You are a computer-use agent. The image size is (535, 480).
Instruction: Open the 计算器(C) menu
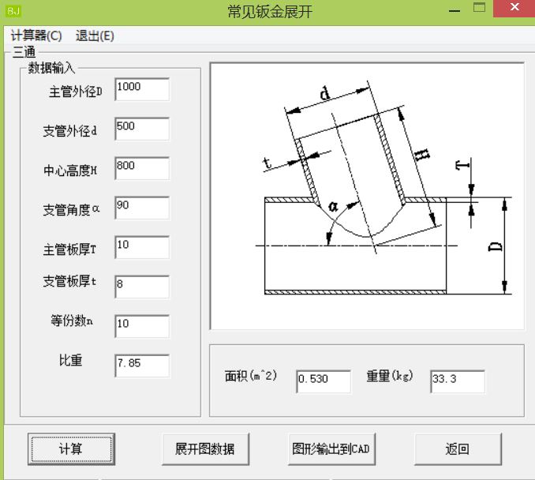36,36
